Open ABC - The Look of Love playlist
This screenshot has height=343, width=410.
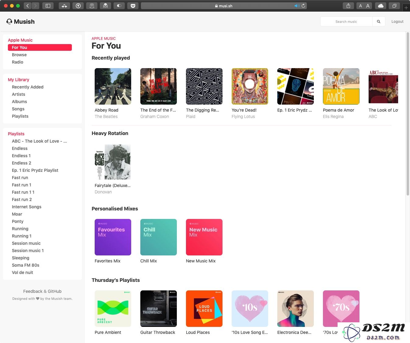39,141
